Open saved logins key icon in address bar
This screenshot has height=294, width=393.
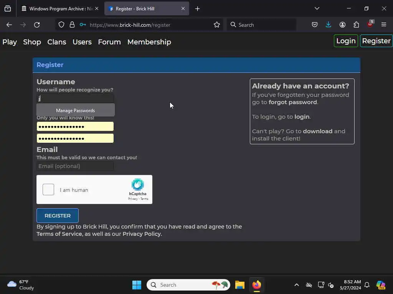click(83, 25)
